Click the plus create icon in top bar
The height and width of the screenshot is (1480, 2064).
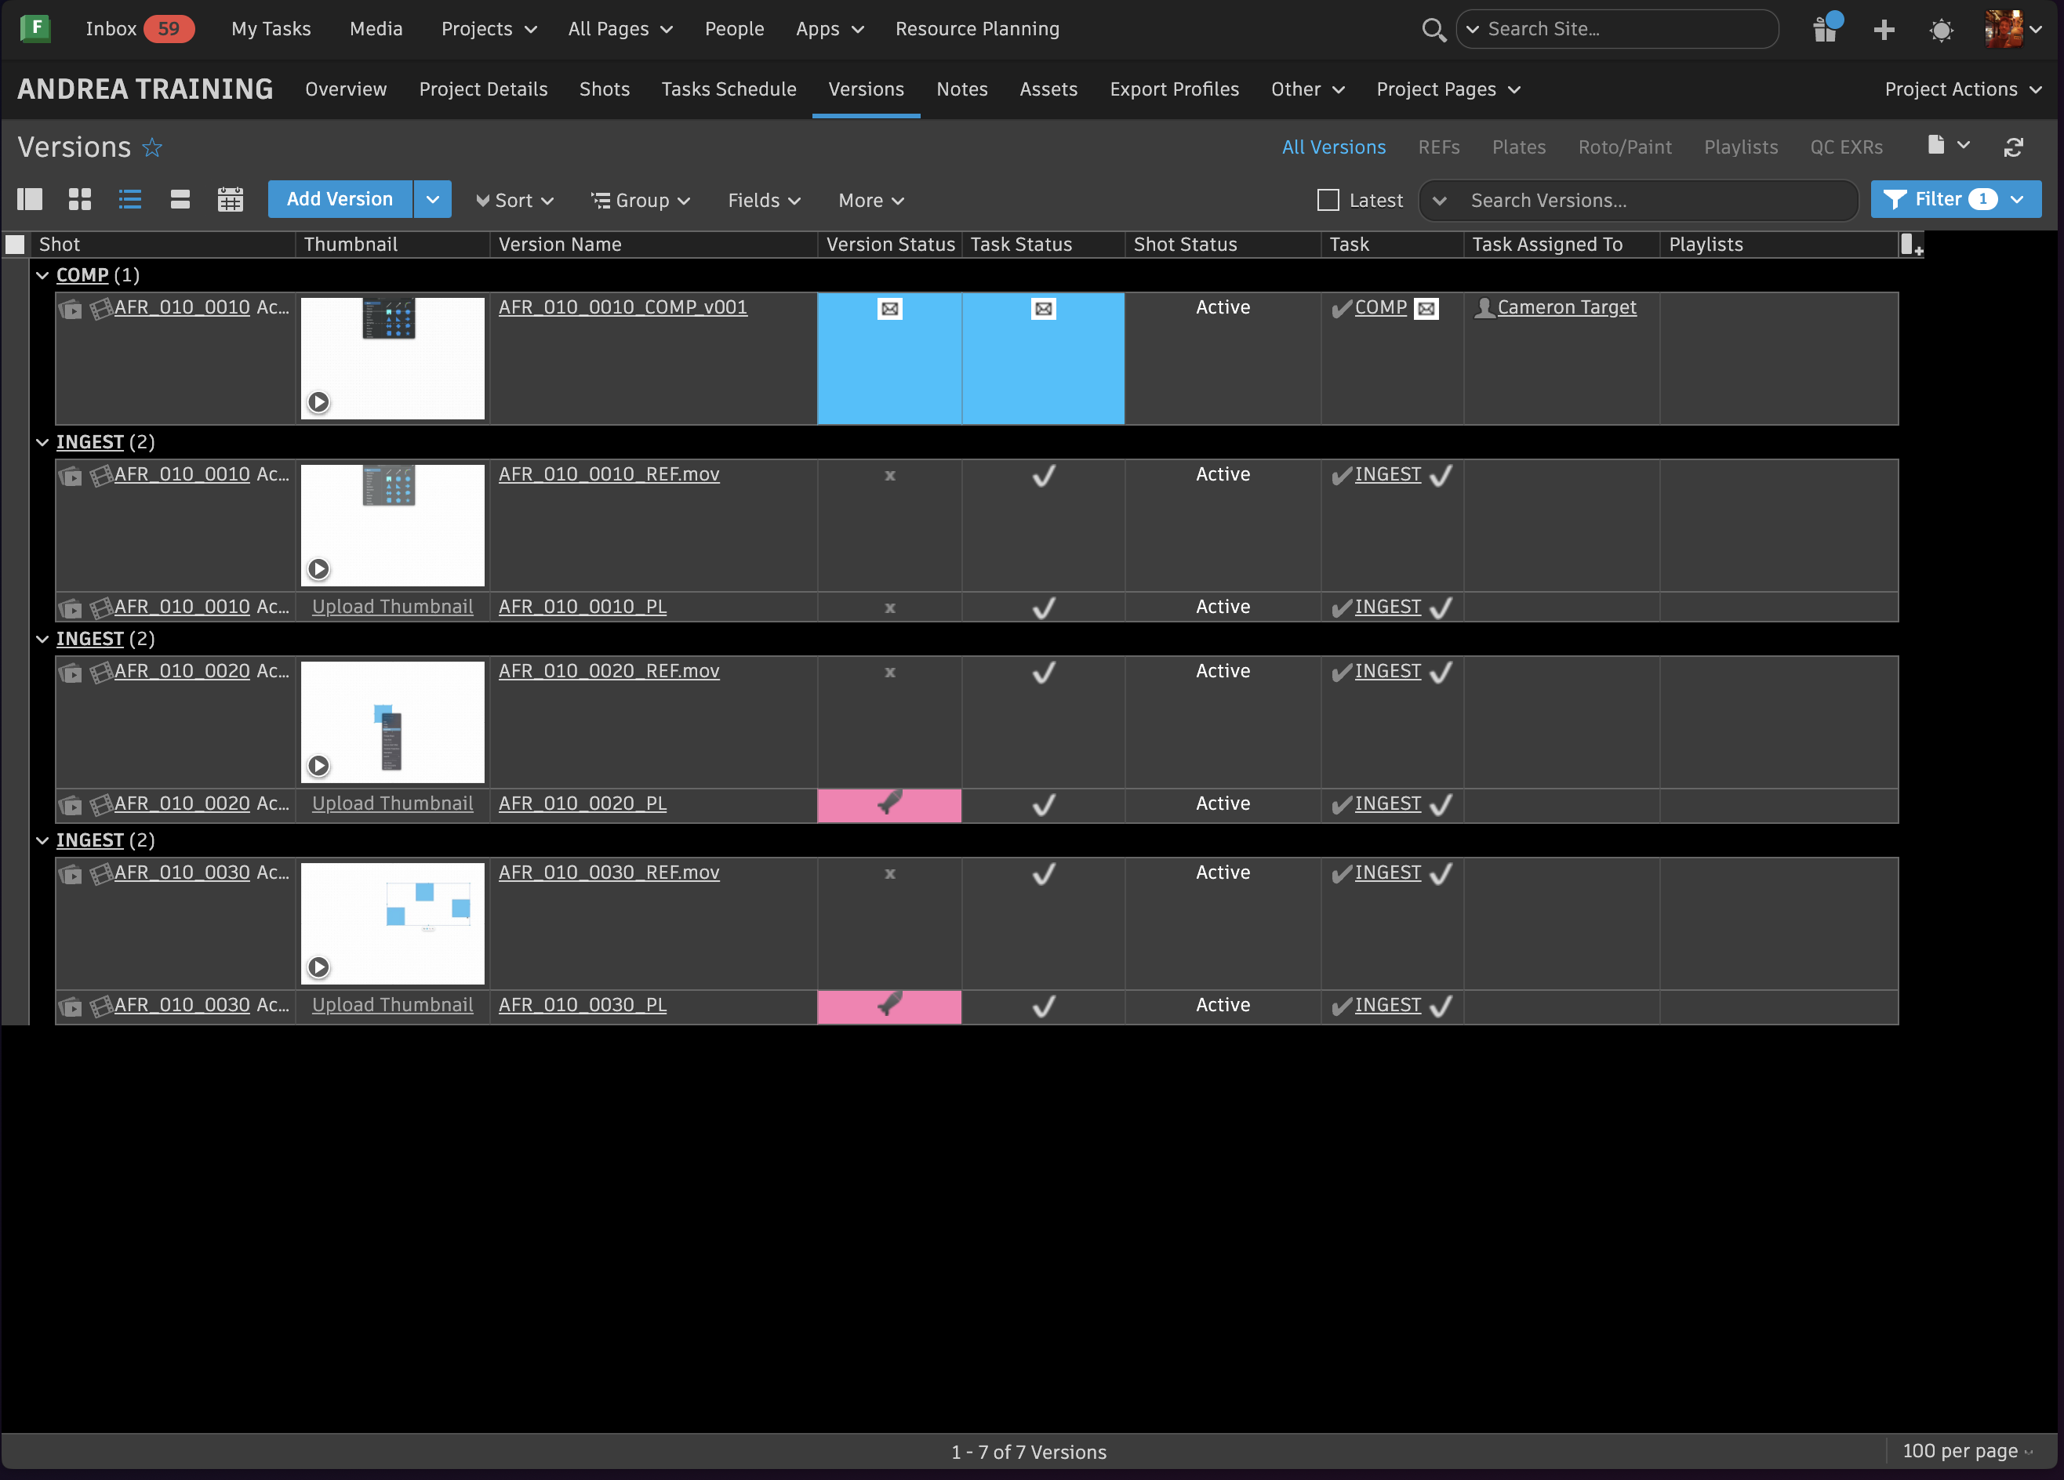[1884, 30]
